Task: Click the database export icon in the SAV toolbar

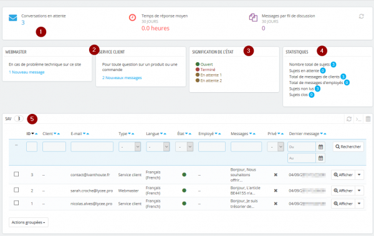Action: 368,119
